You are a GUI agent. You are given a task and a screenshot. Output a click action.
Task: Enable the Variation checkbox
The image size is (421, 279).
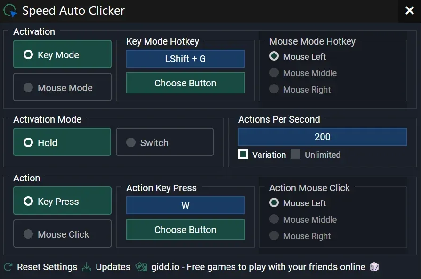click(243, 154)
